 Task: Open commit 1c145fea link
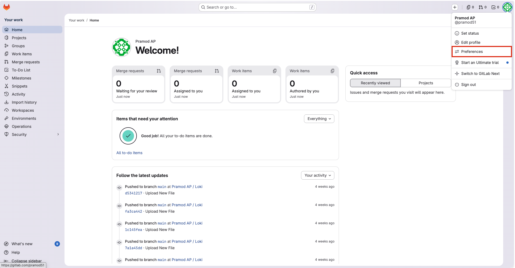point(134,230)
